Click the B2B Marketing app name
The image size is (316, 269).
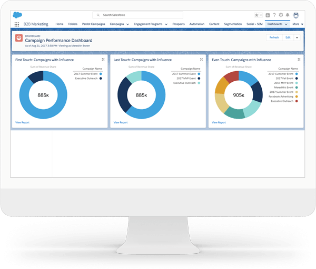[x=36, y=24]
